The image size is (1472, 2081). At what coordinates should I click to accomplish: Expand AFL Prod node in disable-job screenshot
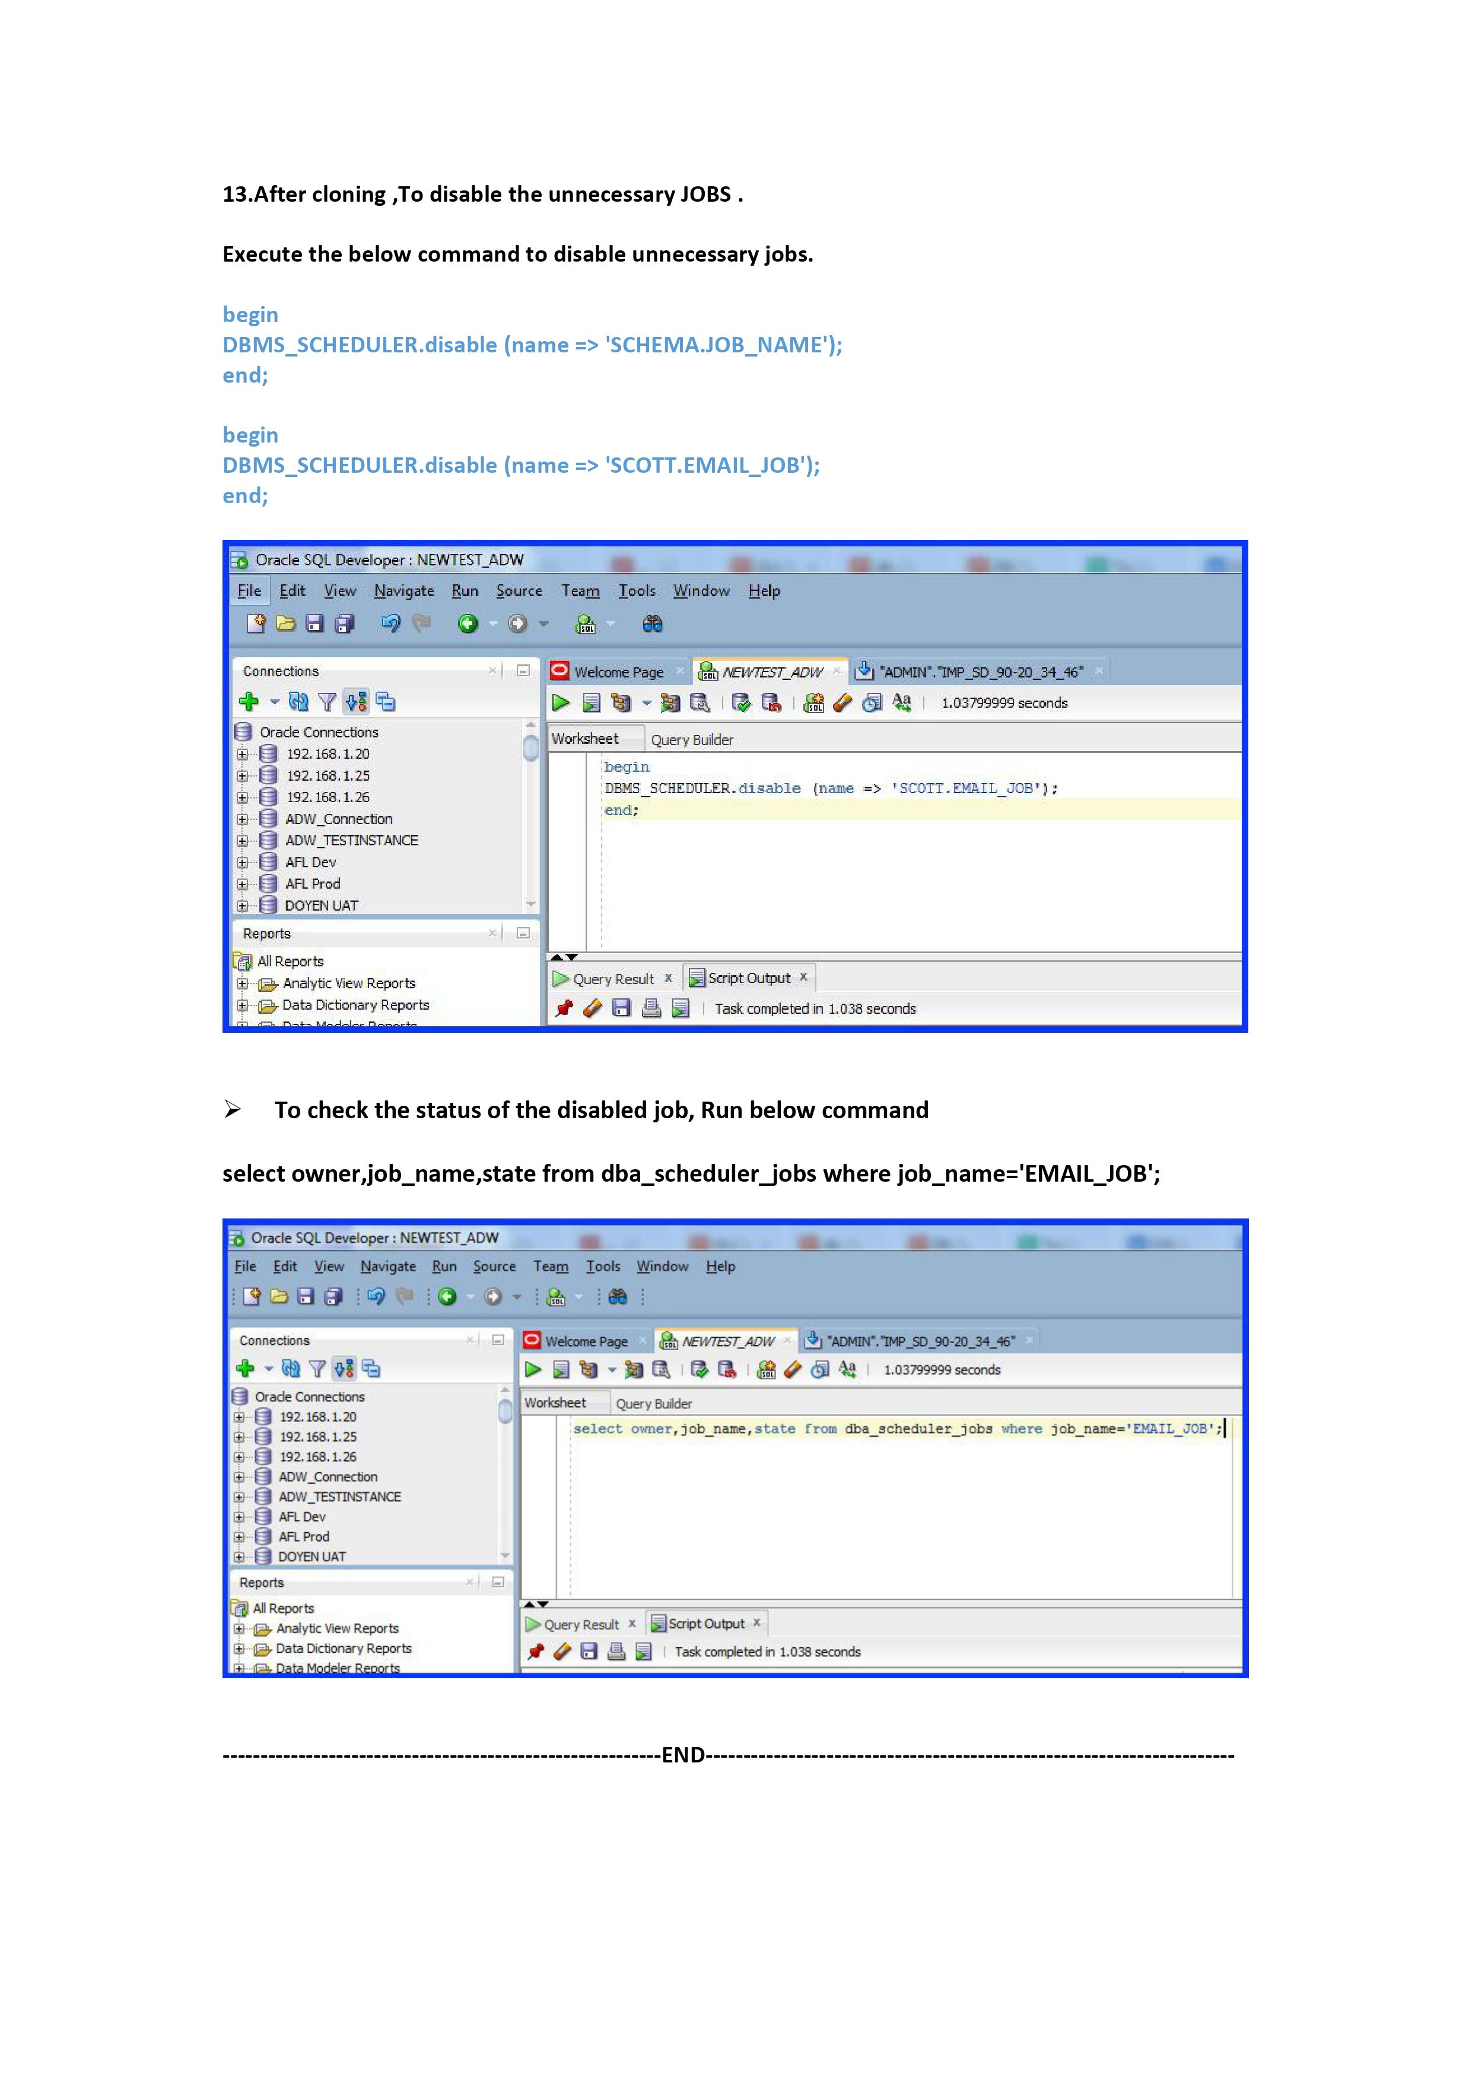point(242,884)
